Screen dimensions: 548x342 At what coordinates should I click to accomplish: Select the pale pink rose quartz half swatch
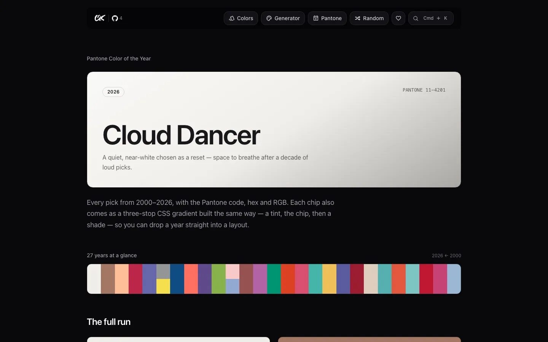pyautogui.click(x=233, y=271)
